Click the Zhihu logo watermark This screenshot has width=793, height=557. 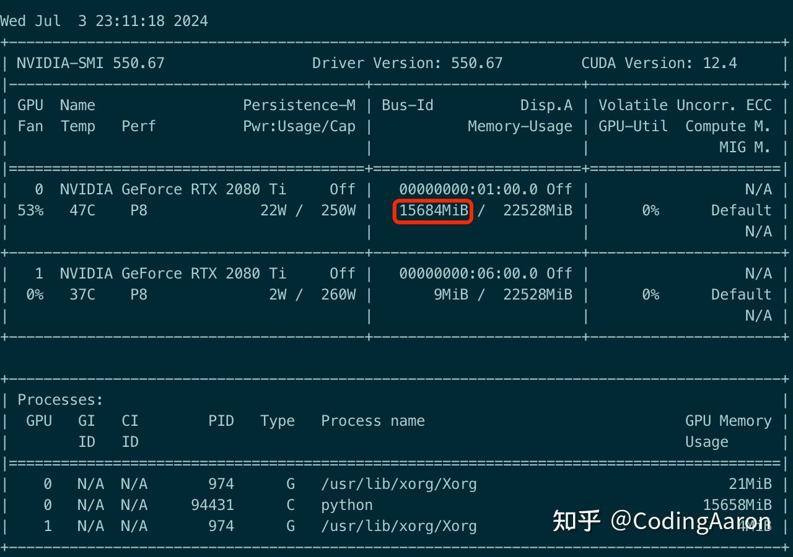576,520
